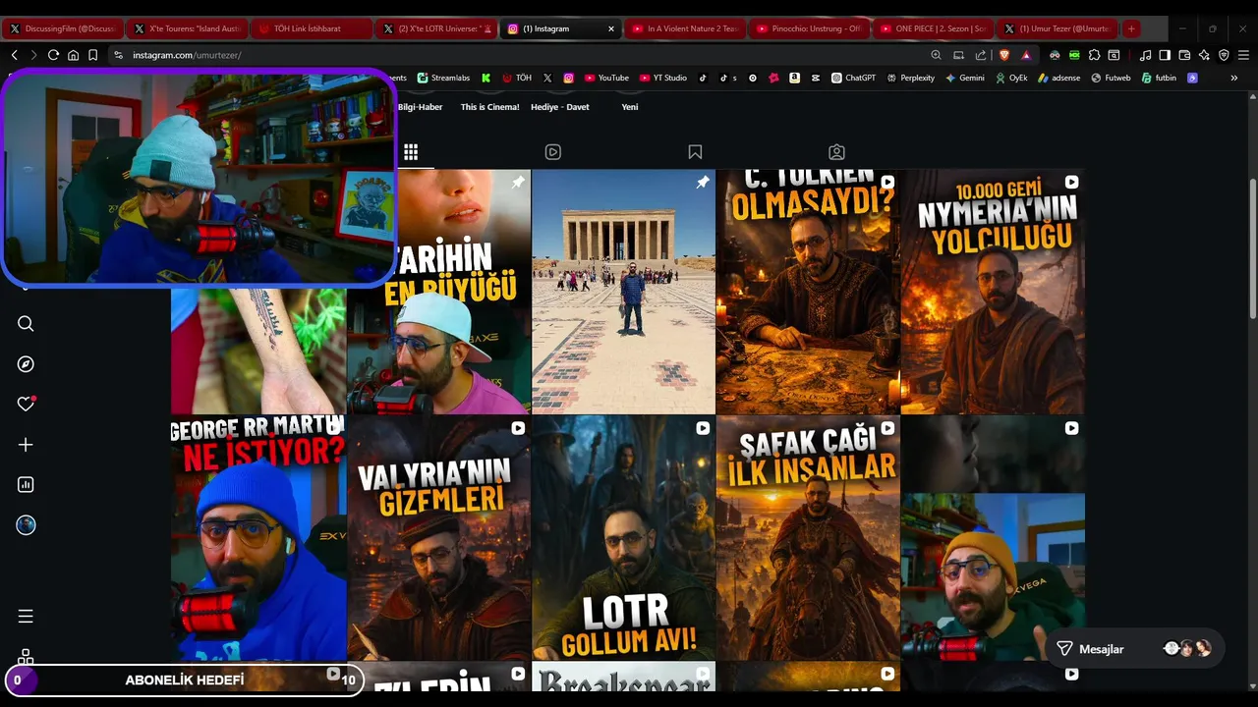1258x707 pixels.
Task: Switch to the 'ONE PIECE 2. Sezon' tab
Action: click(x=932, y=28)
